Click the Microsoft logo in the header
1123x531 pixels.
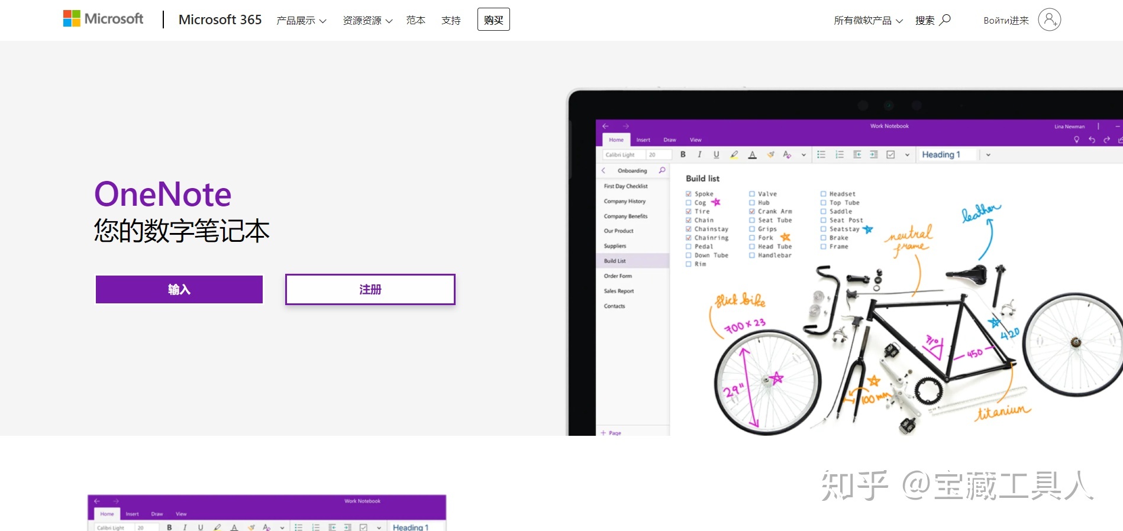point(104,19)
